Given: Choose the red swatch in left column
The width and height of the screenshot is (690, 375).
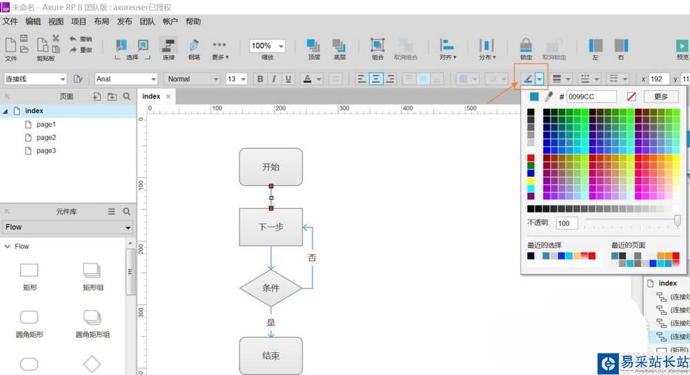Looking at the screenshot, I should click(x=531, y=158).
